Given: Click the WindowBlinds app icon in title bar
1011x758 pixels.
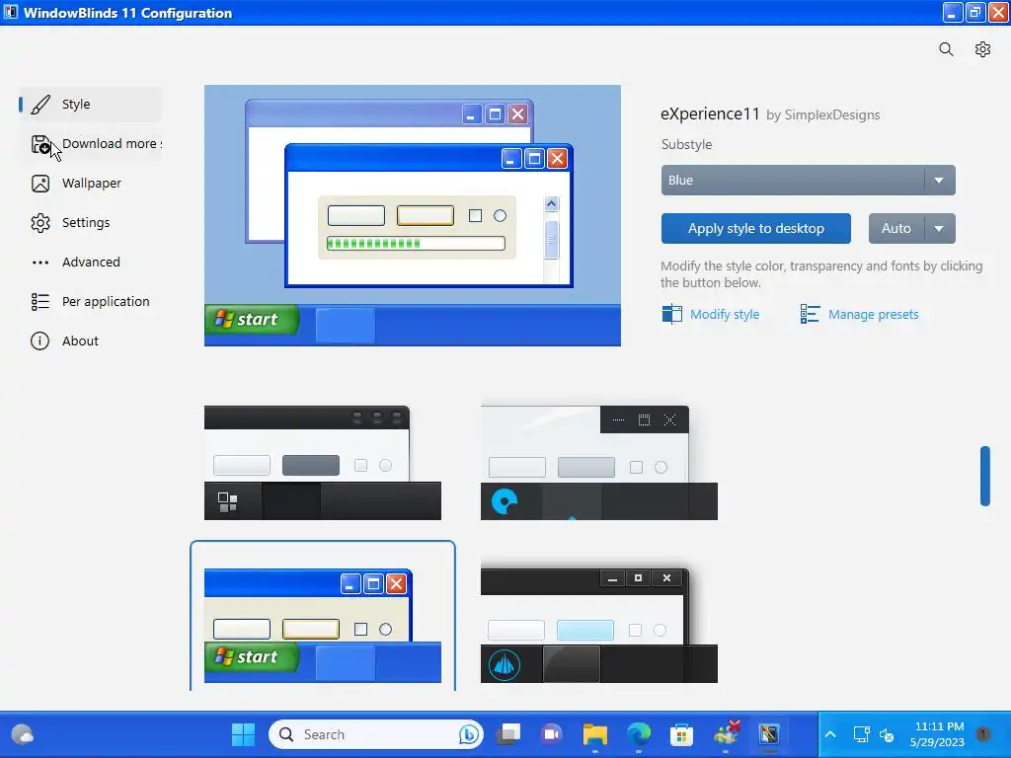Looking at the screenshot, I should click(11, 12).
